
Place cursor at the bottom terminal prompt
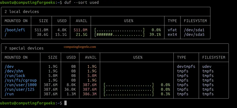(66, 103)
